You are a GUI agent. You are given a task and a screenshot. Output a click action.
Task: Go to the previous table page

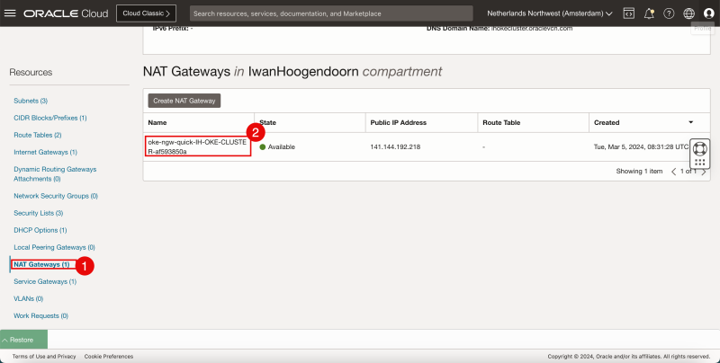pos(674,171)
